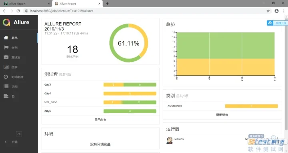The width and height of the screenshot is (288, 153).
Task: Open the 时间刻度 timeline clock icon
Action: pos(6,76)
